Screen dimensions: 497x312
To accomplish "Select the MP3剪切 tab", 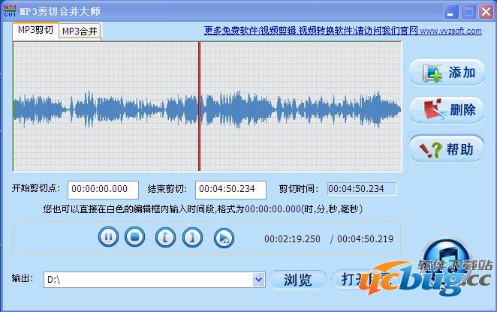I will [35, 30].
